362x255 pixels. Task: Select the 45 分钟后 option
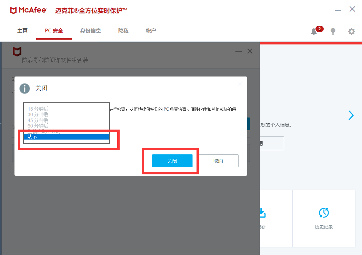tap(67, 120)
